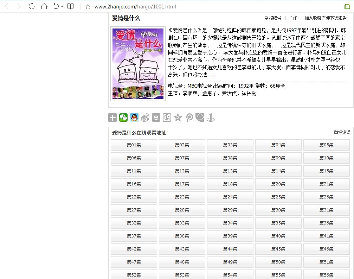Go to the browser home page
This screenshot has height=279, width=354.
(44, 6)
